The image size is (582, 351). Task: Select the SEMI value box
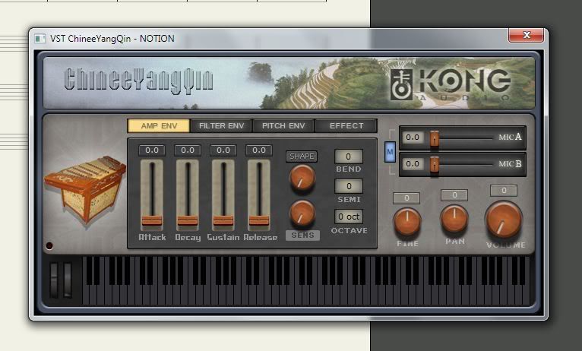click(349, 186)
